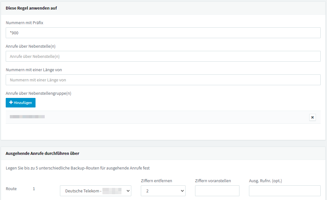Click the Anrufe über Nebenstelle(n) input field
The width and height of the screenshot is (327, 200).
click(x=163, y=56)
